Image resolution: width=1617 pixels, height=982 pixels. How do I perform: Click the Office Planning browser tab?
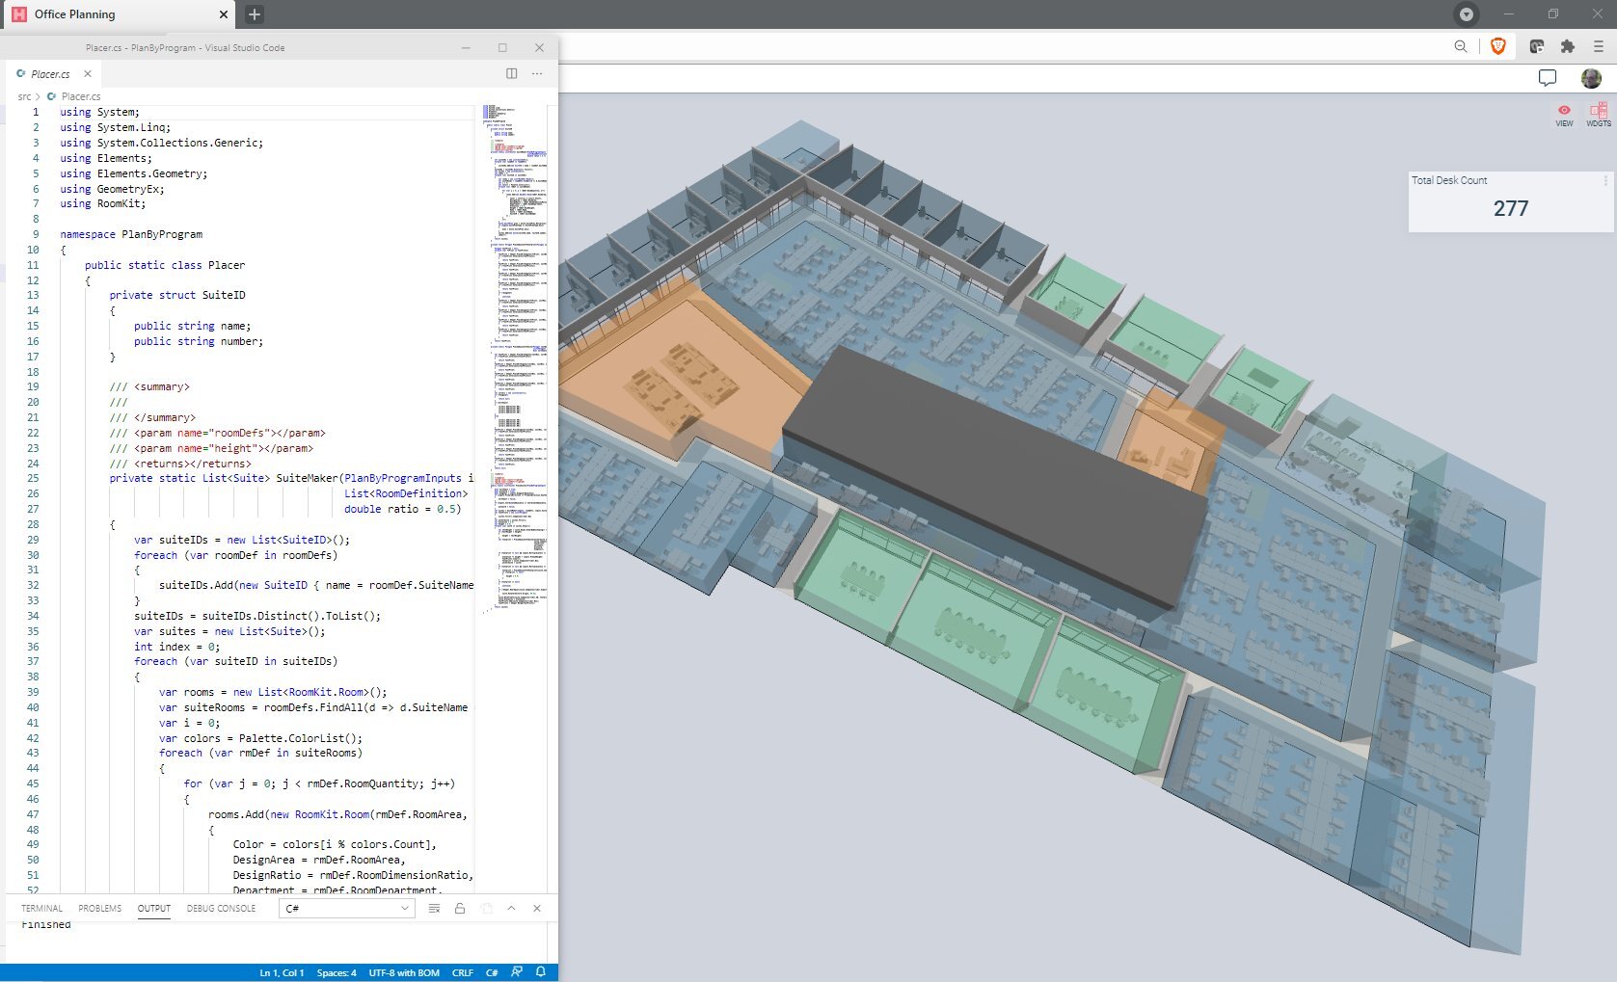coord(120,14)
